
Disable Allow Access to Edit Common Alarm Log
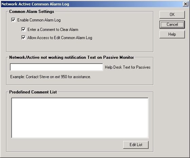click(x=23, y=37)
